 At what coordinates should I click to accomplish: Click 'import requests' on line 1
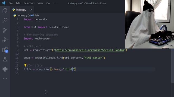(35, 19)
